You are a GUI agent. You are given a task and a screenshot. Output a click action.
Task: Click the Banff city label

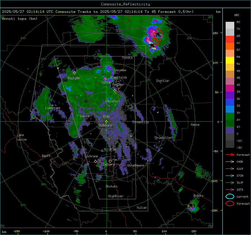tap(46, 156)
